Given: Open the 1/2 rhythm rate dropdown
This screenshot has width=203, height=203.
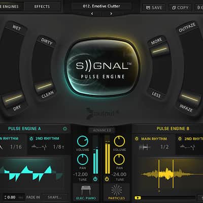Looking at the screenshot, I should (164, 147).
